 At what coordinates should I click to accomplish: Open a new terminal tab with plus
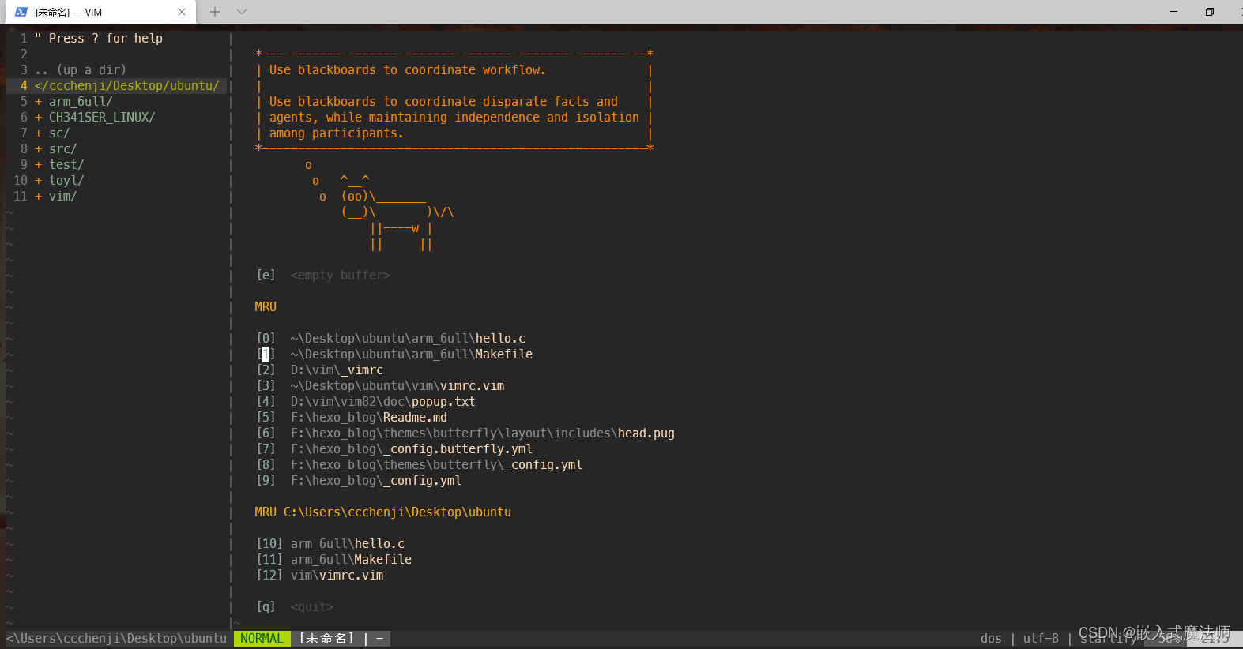215,12
